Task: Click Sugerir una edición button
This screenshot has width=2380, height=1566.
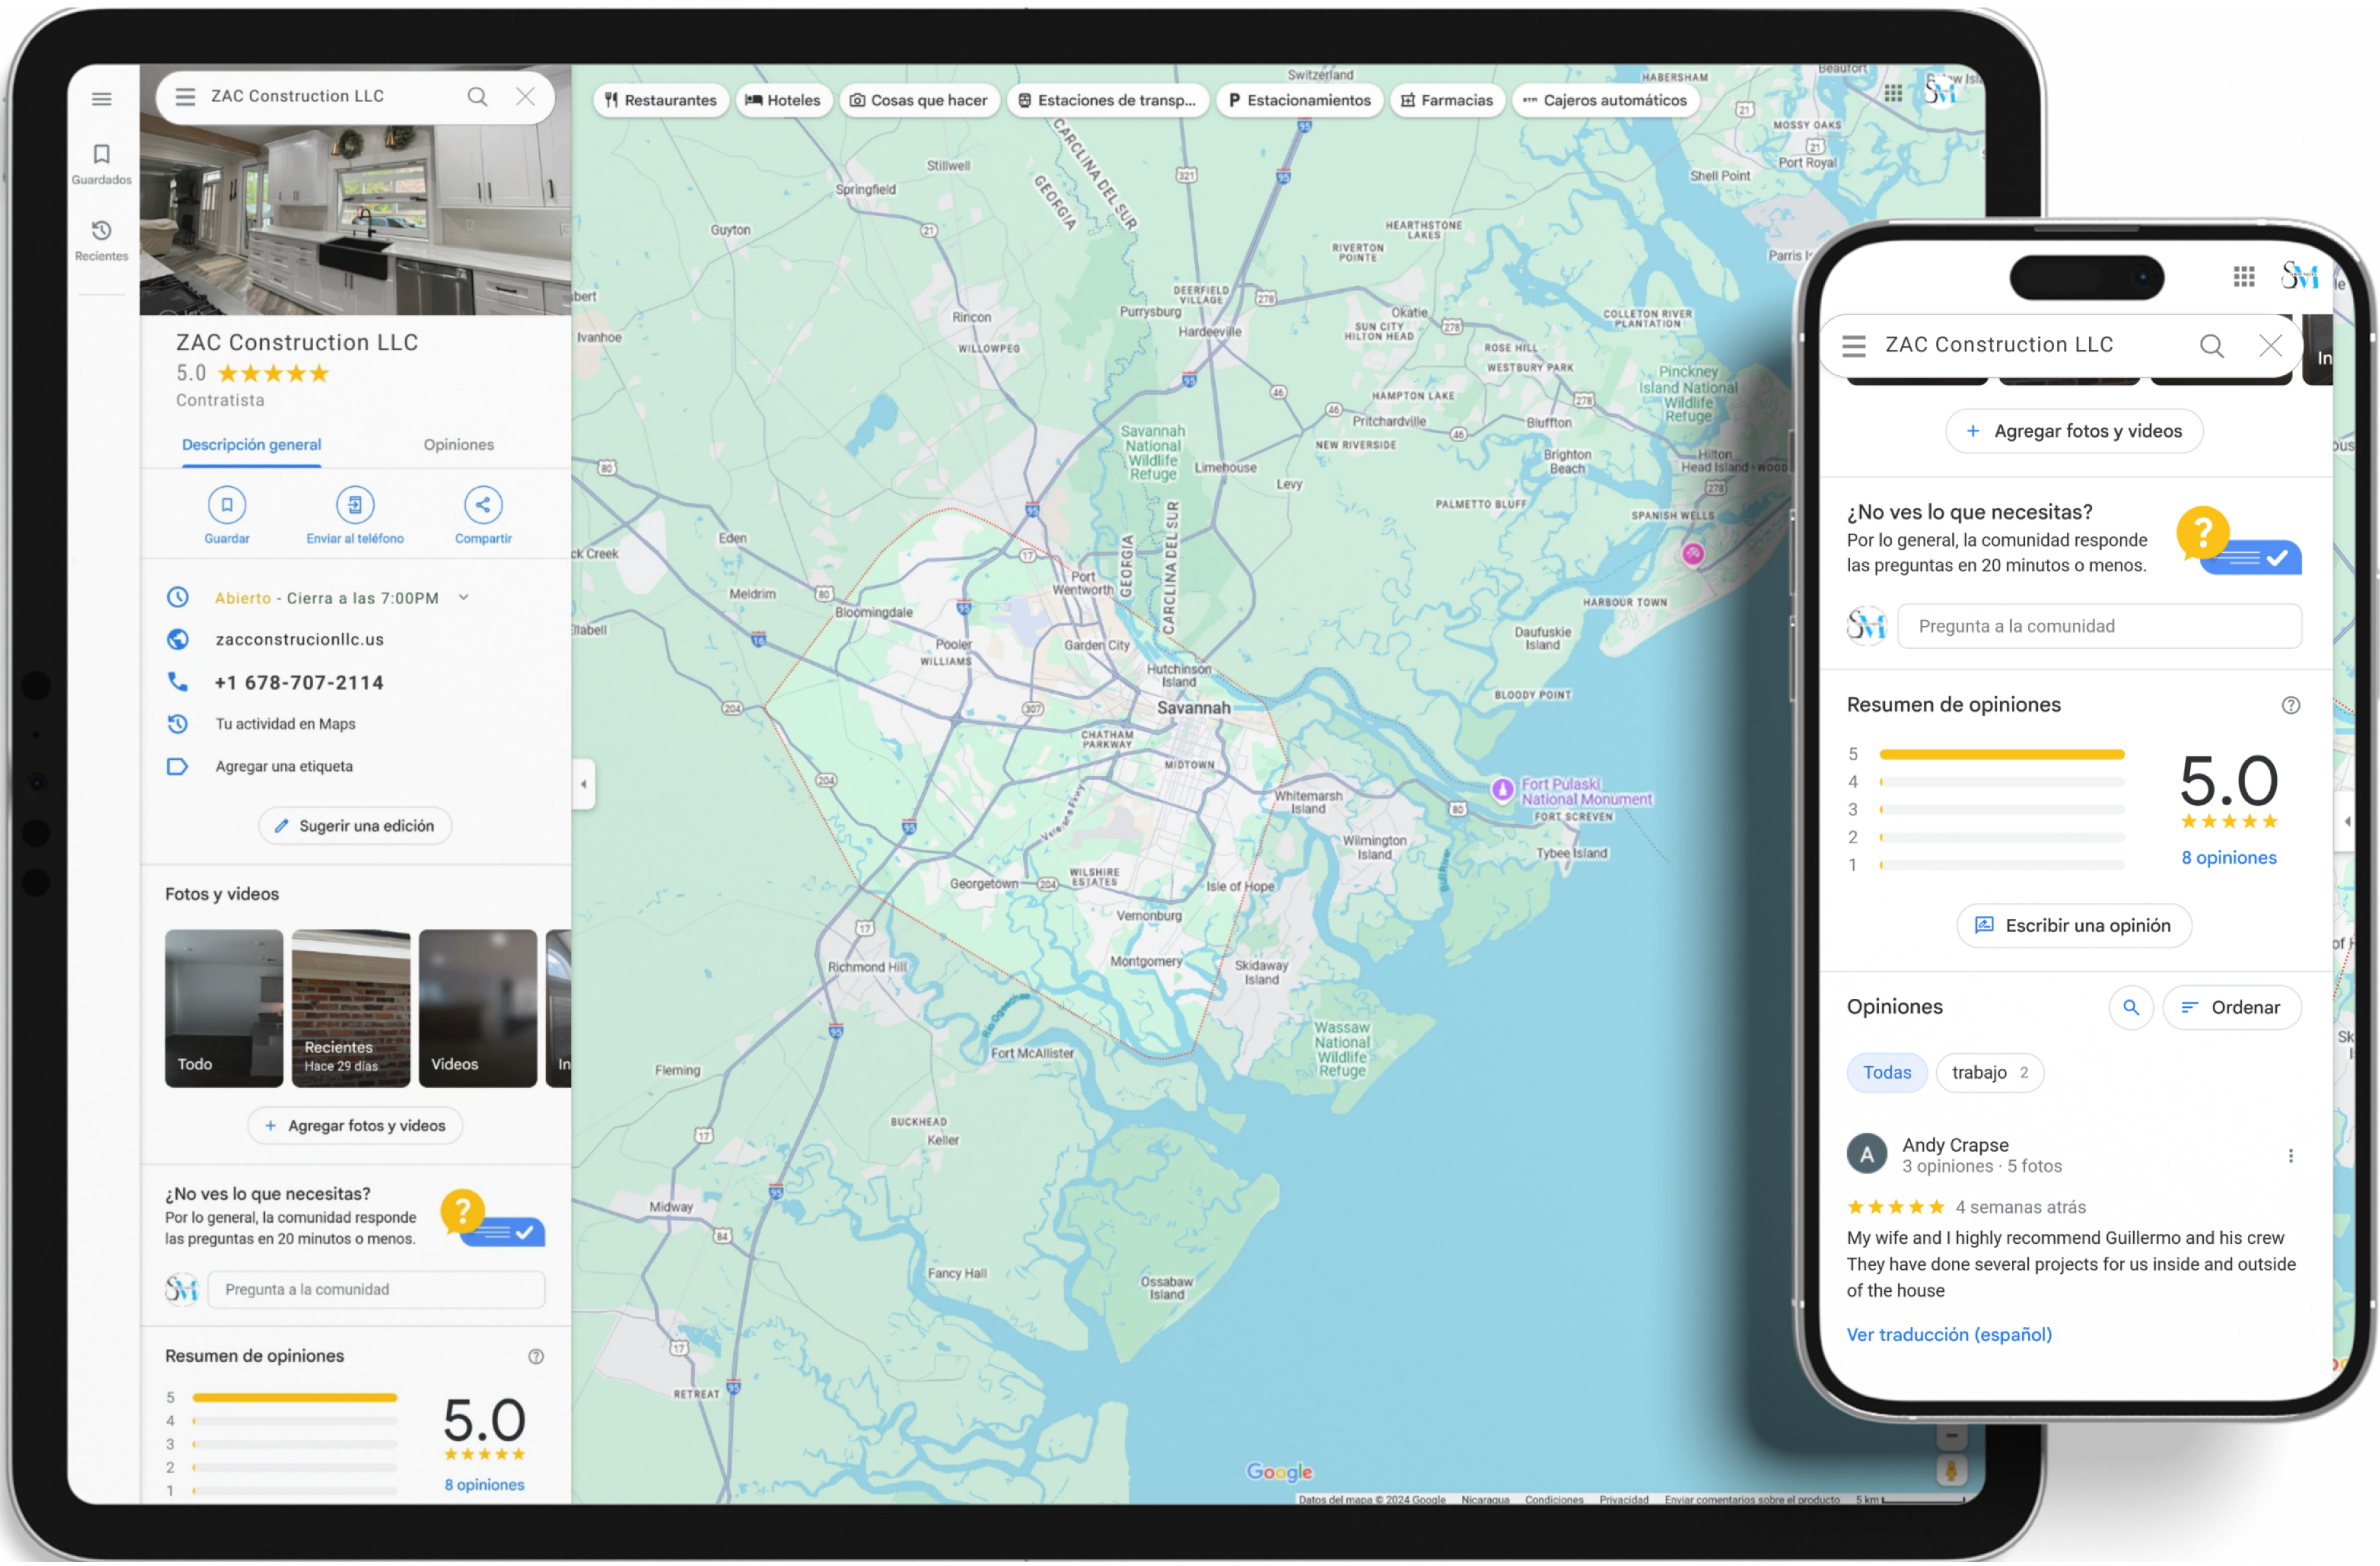Action: (355, 828)
